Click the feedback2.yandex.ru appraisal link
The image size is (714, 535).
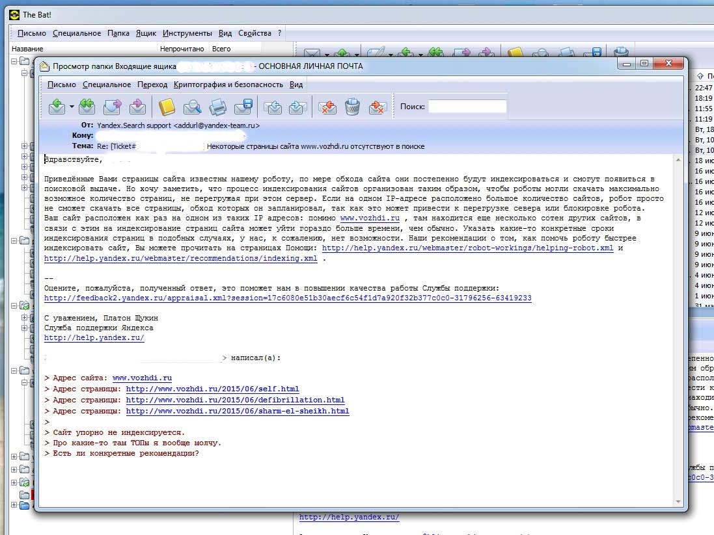point(288,298)
